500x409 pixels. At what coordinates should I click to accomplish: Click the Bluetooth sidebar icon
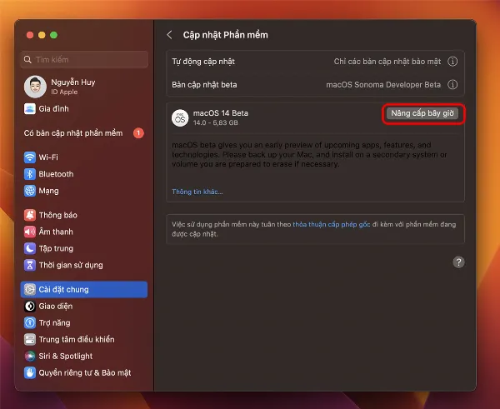coord(30,174)
